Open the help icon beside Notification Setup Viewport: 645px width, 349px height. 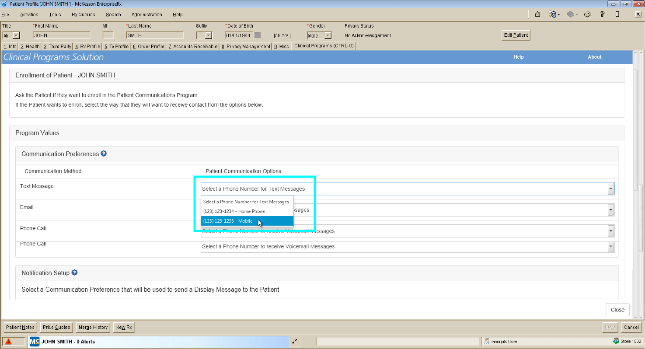[x=74, y=272]
